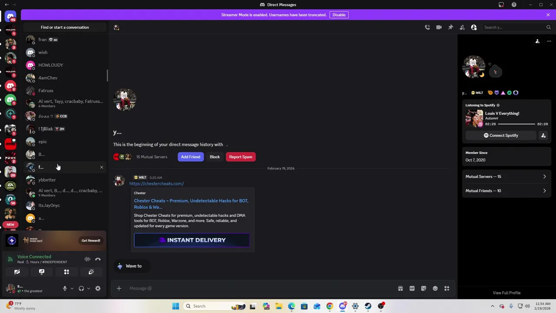The image size is (556, 313).
Task: Start an activity from voice panel
Action: (x=66, y=272)
